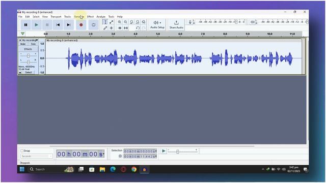The height and width of the screenshot is (183, 326).
Task: Open File Explorer from the taskbar
Action: [102, 169]
